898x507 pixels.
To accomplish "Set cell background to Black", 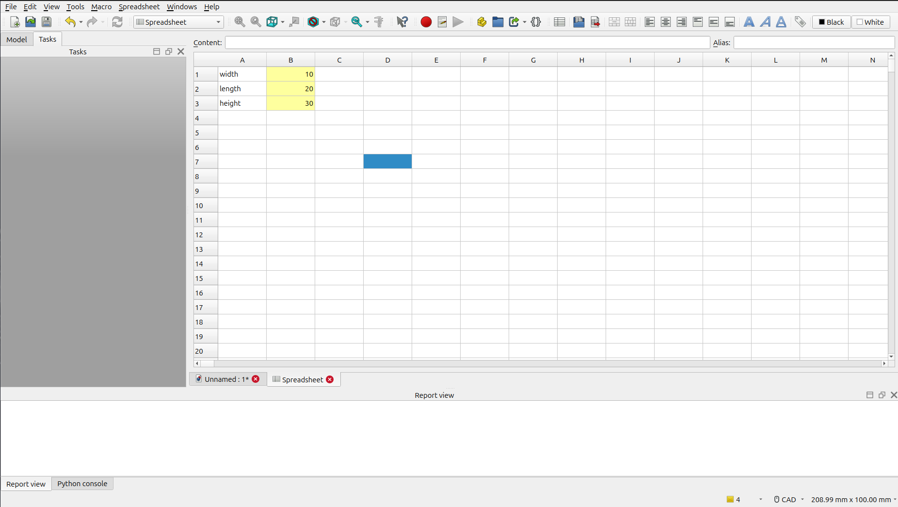I will coord(831,22).
